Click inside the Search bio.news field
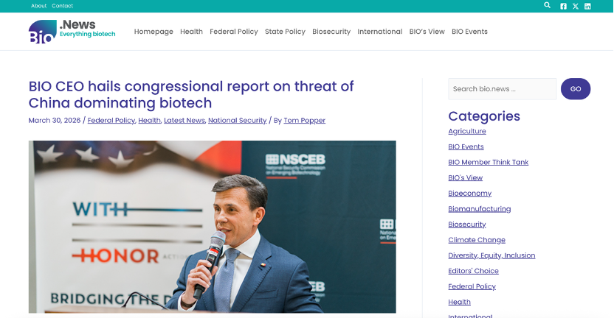 (x=502, y=89)
